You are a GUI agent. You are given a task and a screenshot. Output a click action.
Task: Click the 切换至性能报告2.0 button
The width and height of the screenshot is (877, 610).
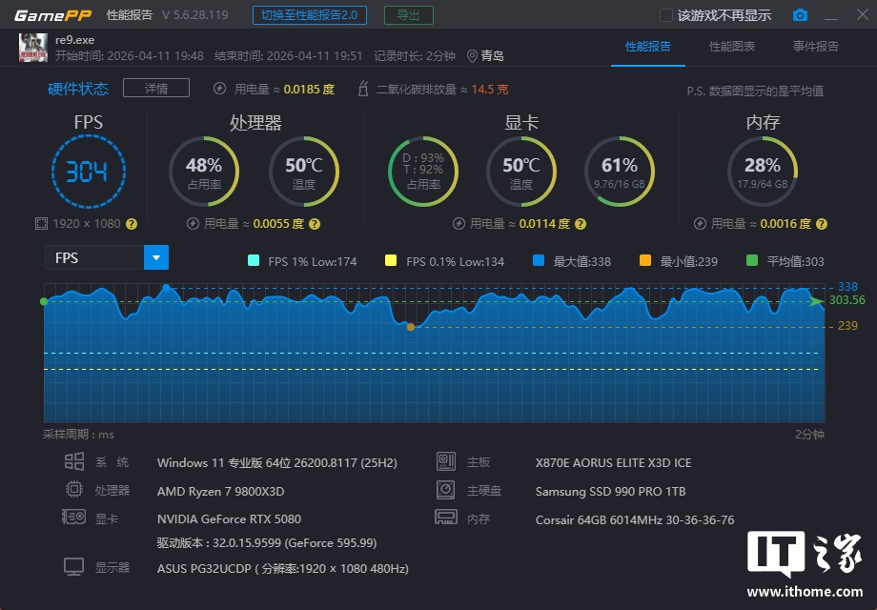click(310, 15)
